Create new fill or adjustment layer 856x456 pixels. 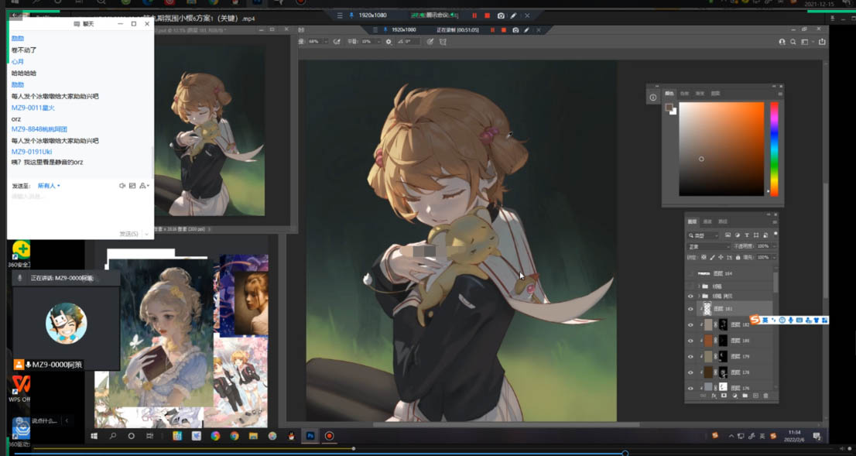pos(734,396)
